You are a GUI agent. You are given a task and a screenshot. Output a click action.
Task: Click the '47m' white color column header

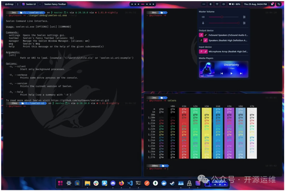[252, 106]
